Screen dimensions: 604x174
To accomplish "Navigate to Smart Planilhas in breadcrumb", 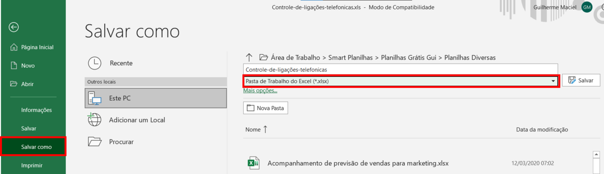I will (x=350, y=58).
